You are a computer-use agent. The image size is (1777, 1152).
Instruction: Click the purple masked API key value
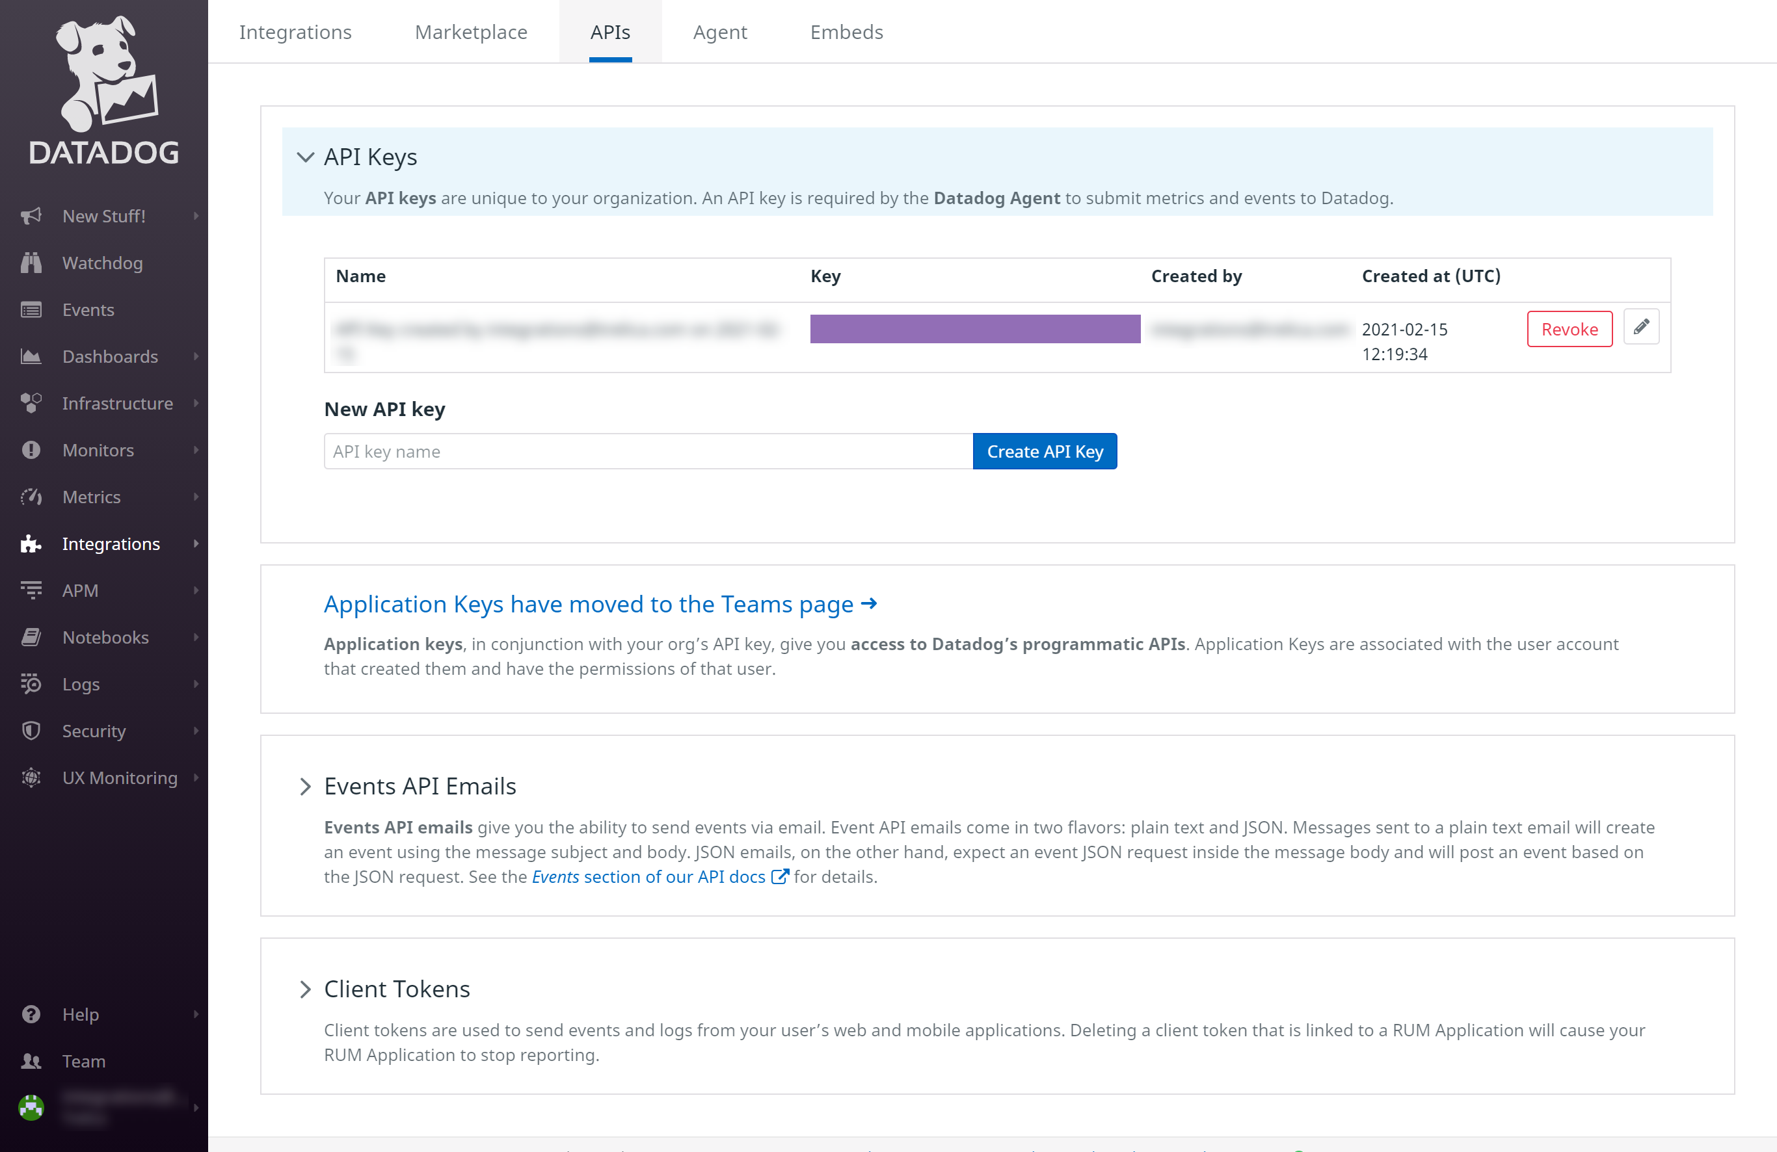pyautogui.click(x=975, y=329)
